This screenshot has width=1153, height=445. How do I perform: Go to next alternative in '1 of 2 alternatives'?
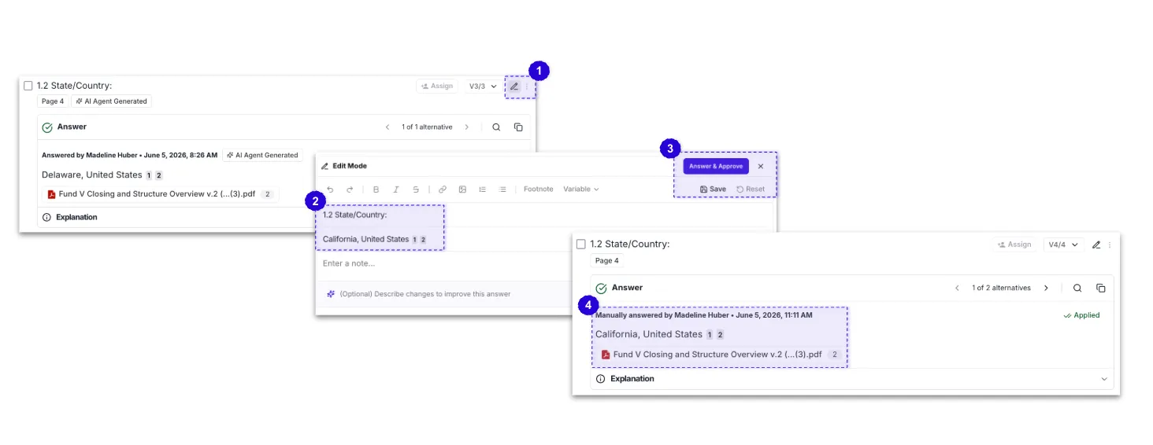[x=1046, y=288]
